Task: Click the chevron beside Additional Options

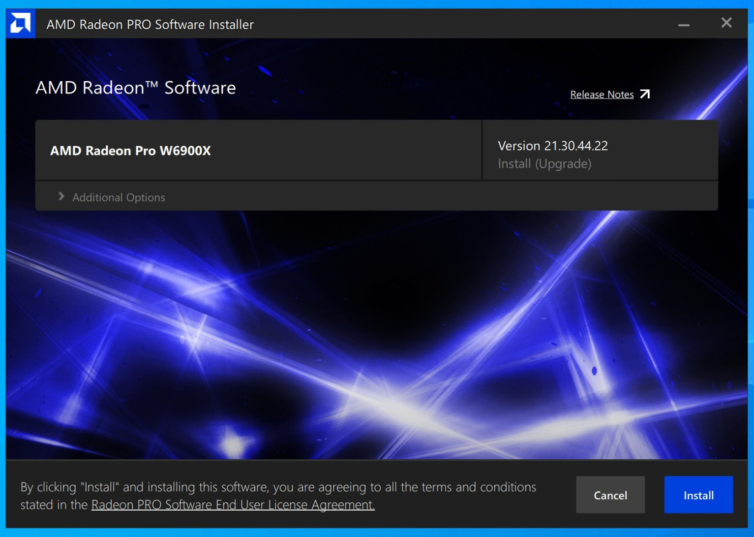Action: click(61, 197)
